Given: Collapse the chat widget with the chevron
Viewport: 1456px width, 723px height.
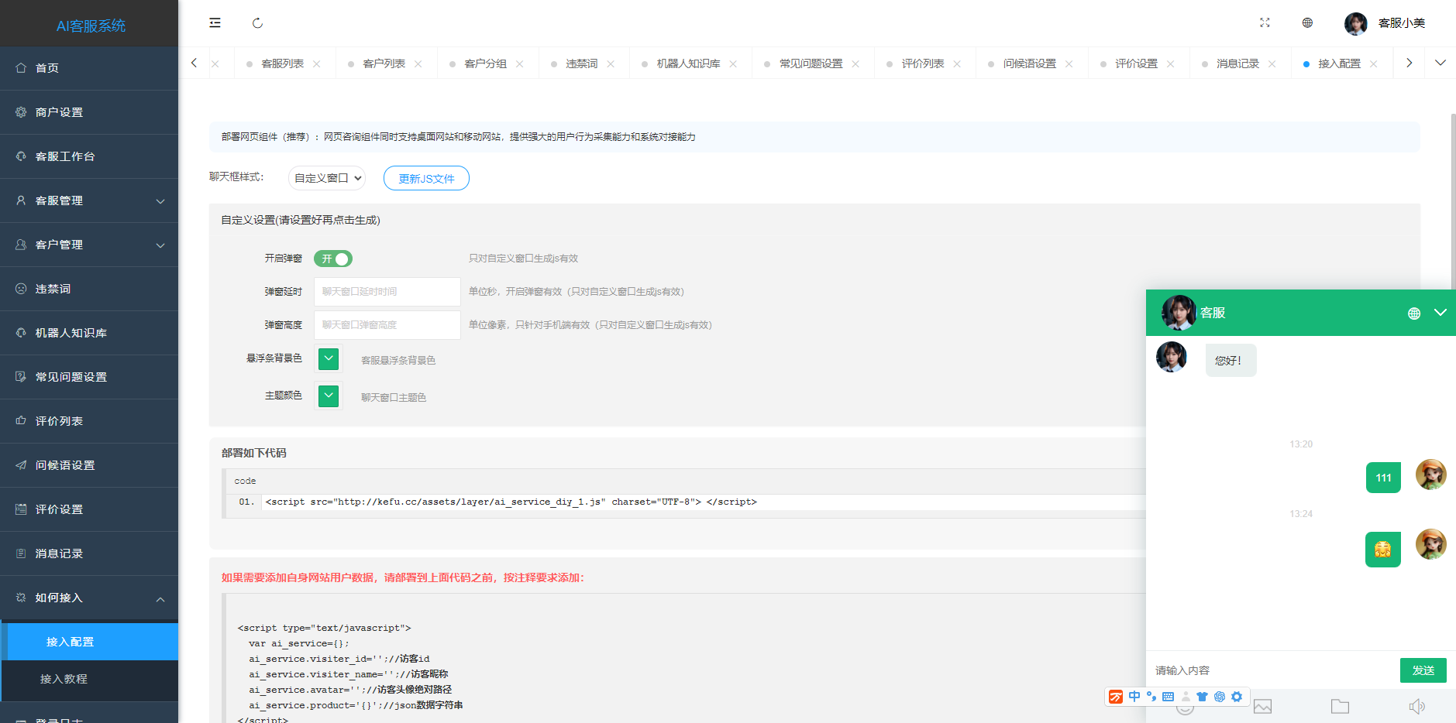Looking at the screenshot, I should [x=1441, y=313].
